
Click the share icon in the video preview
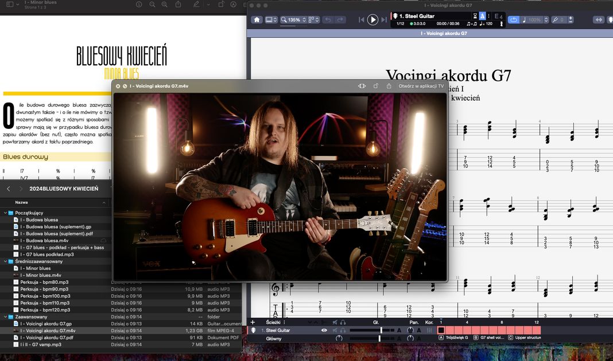[x=389, y=86]
